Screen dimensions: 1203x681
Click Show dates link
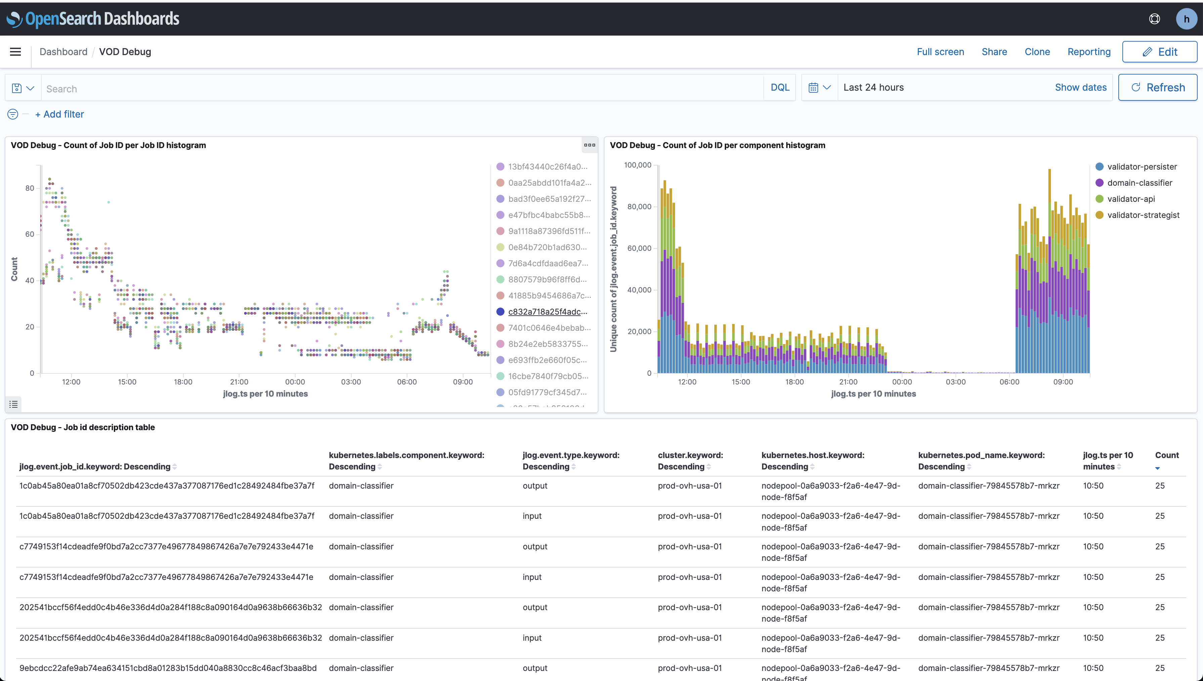tap(1080, 87)
